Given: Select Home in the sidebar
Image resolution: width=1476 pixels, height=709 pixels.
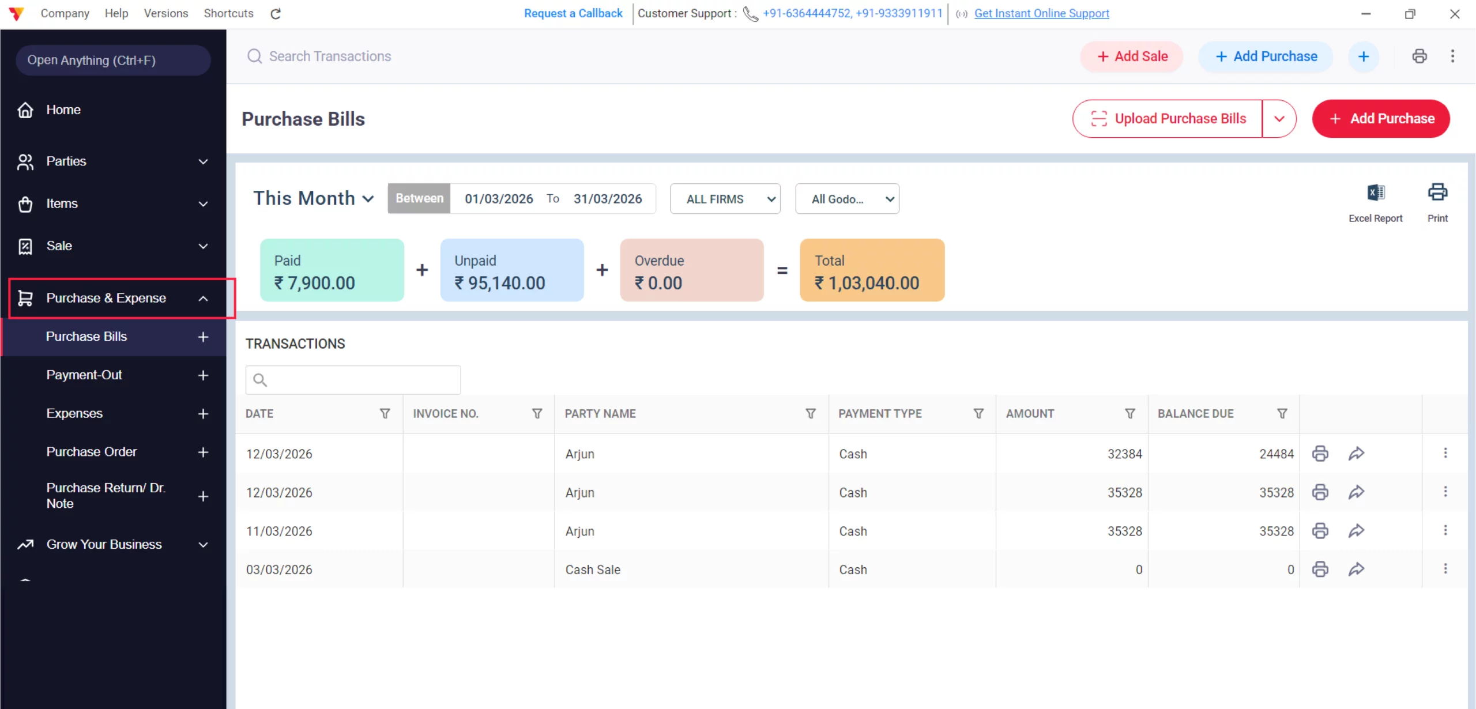Looking at the screenshot, I should tap(63, 110).
